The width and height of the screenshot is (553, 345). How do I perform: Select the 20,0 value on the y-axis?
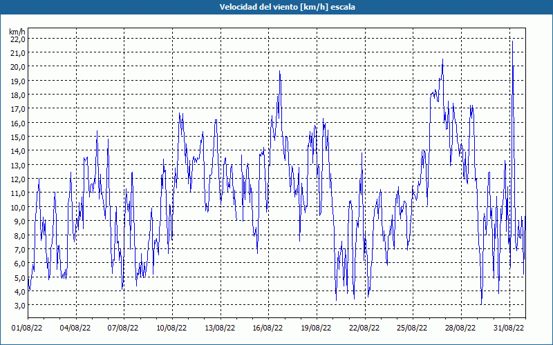[18, 67]
